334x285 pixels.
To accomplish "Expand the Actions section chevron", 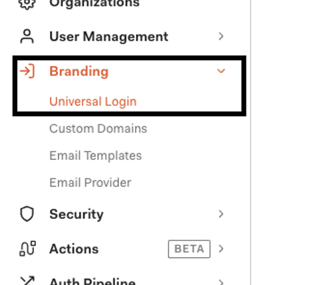I will coord(221,249).
